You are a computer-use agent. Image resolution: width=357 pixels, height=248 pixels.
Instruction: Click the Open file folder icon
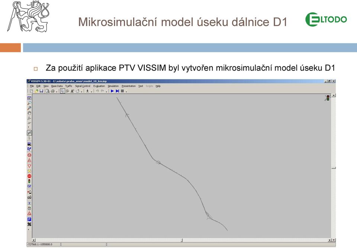36,91
